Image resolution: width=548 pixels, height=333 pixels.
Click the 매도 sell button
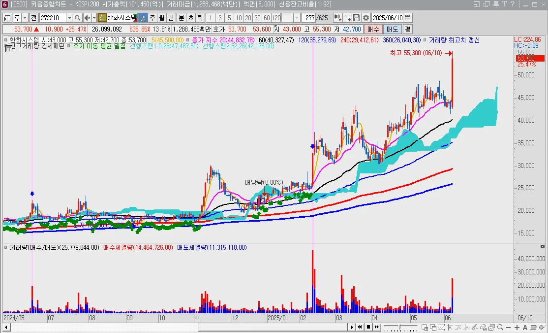pyautogui.click(x=392, y=29)
